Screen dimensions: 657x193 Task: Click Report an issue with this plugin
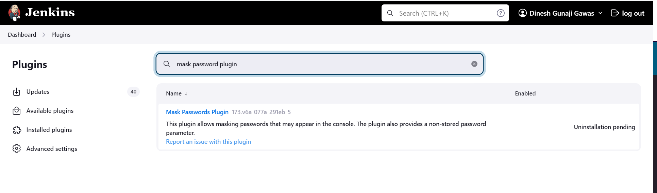208,142
